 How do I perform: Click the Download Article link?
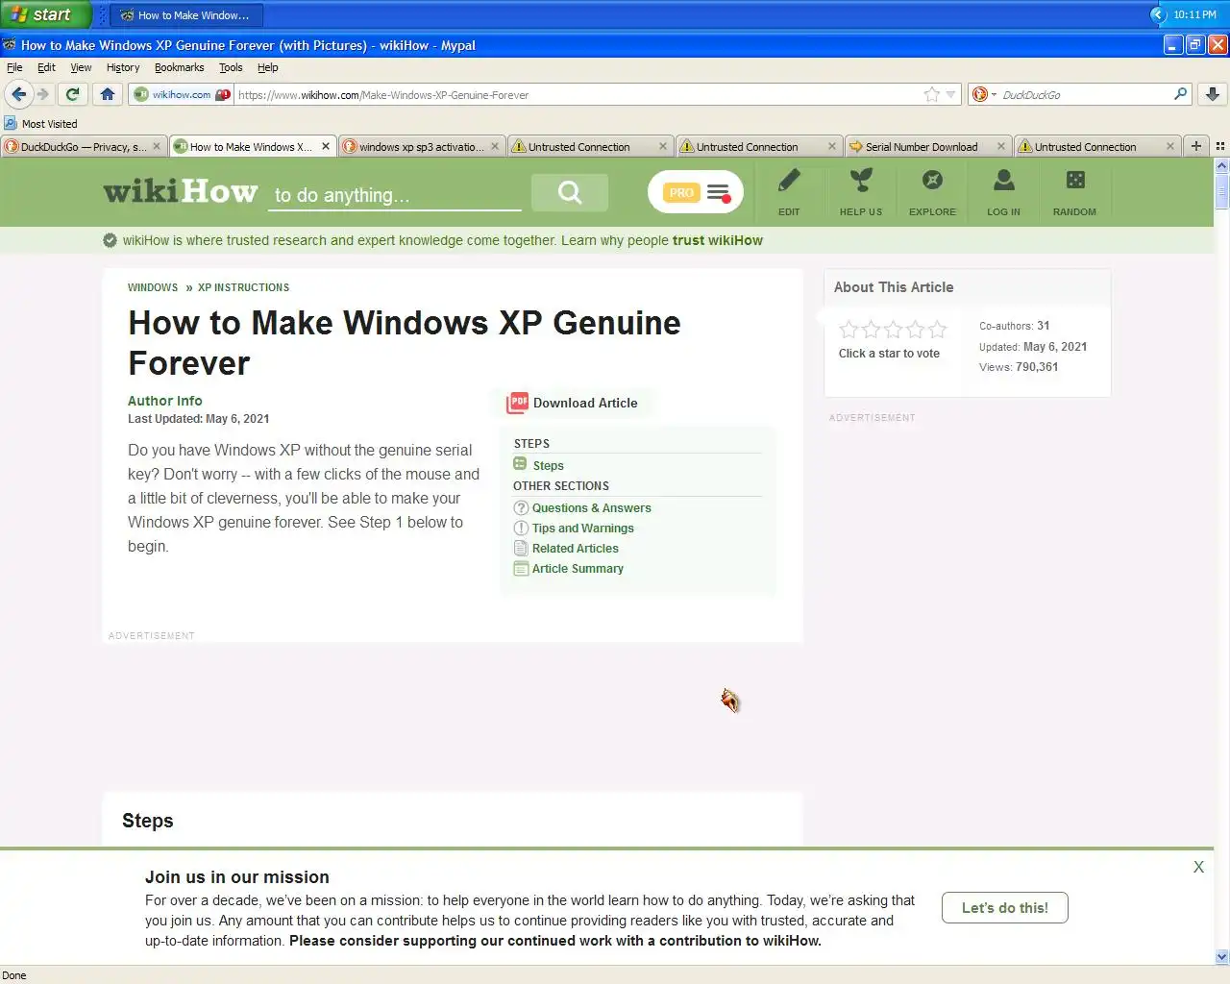coord(585,403)
